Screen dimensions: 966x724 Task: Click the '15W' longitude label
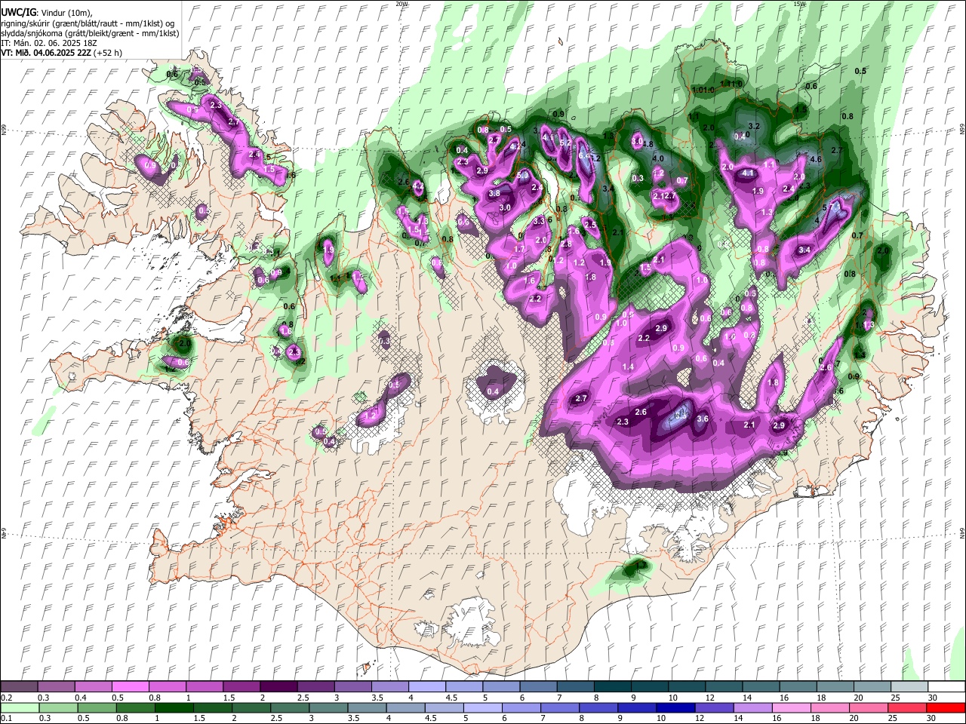point(799,4)
